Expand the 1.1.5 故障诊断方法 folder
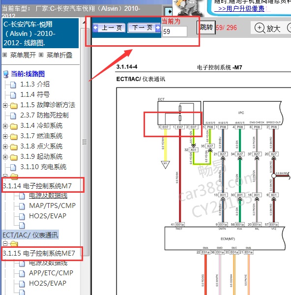Image resolution: width=291 pixels, height=295 pixels. (5, 105)
